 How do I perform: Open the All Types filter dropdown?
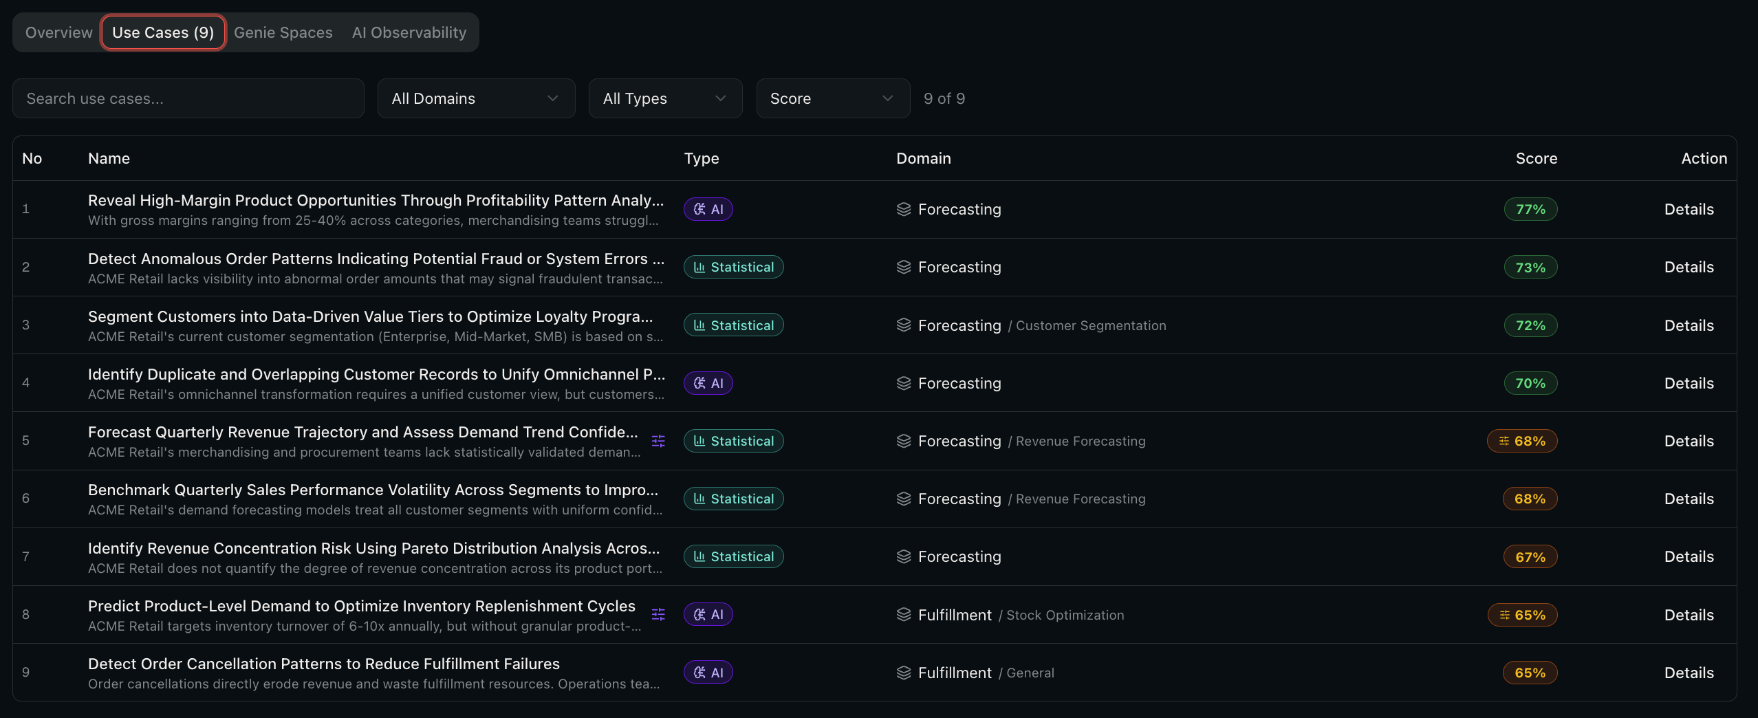point(665,98)
